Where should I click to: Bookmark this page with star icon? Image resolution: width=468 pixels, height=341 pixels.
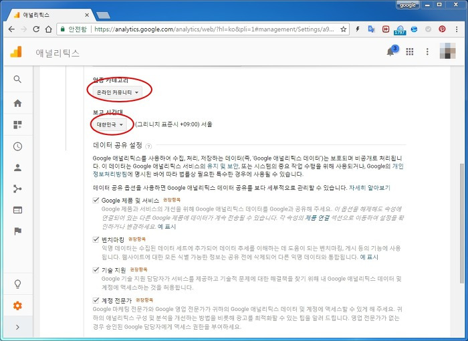point(343,29)
